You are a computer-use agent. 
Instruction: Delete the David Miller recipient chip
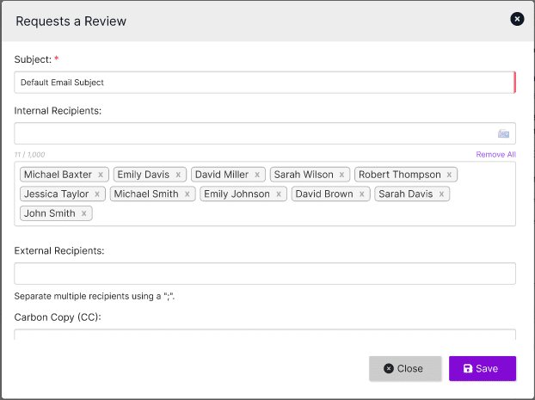tap(257, 175)
